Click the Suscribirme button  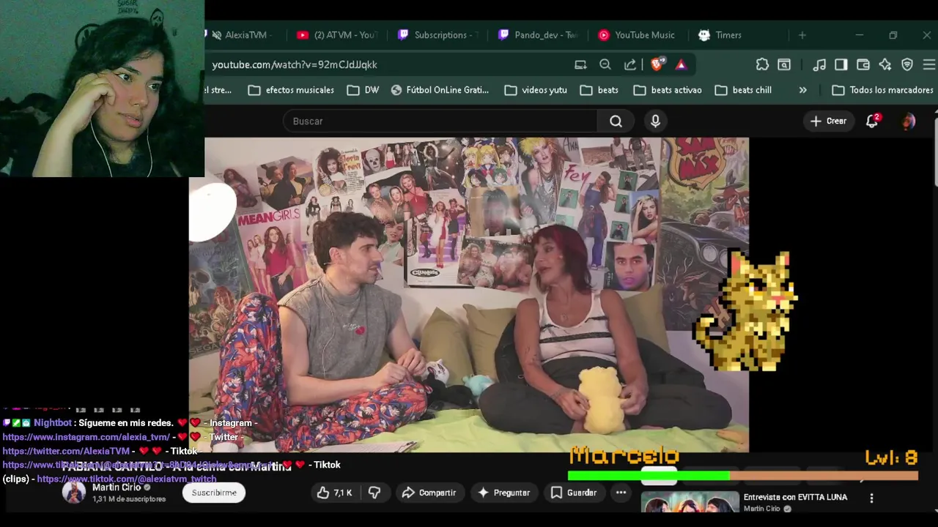coord(214,493)
